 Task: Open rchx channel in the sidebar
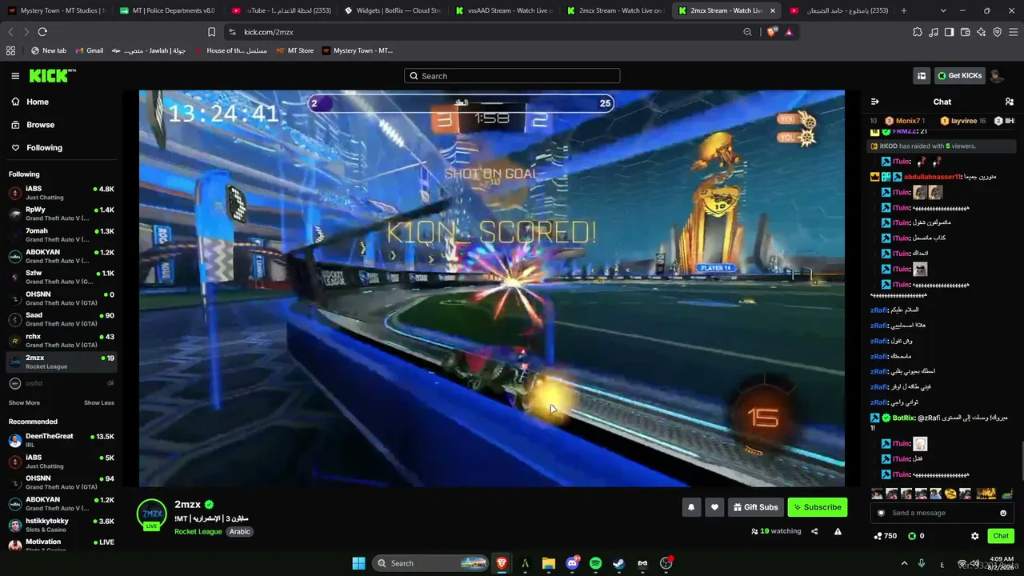point(61,340)
